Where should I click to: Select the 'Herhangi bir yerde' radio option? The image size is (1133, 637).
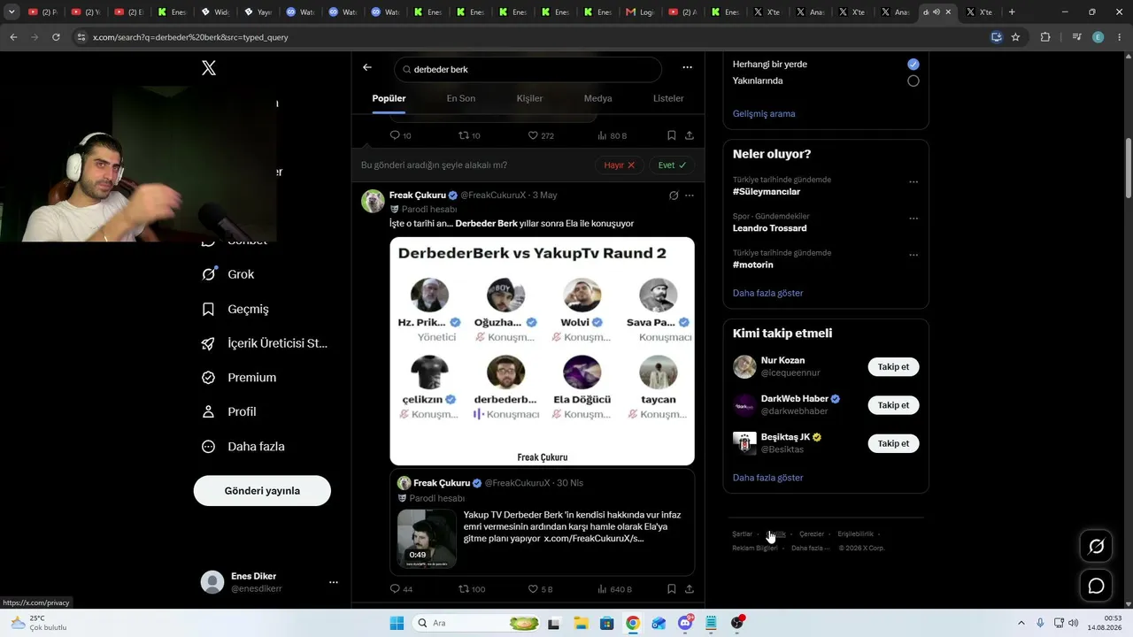click(x=913, y=65)
